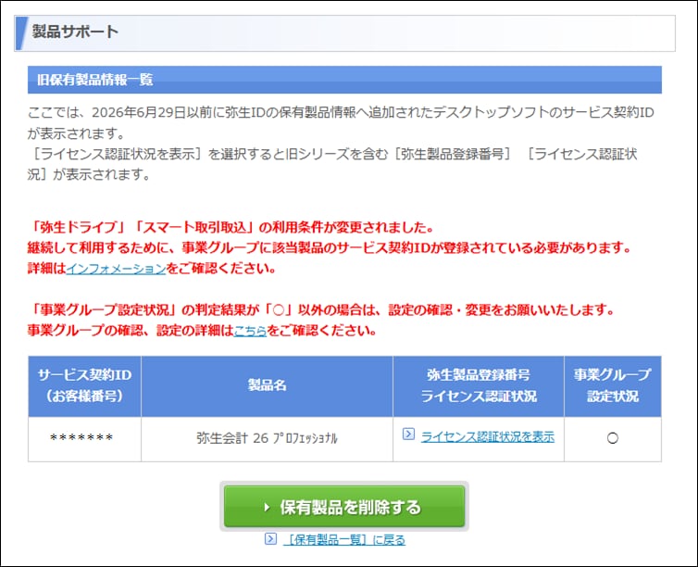Click the 製品サポート page title
The image size is (698, 567).
75,31
